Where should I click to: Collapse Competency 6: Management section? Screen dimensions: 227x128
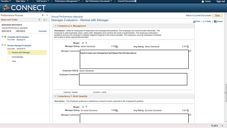point(55,26)
